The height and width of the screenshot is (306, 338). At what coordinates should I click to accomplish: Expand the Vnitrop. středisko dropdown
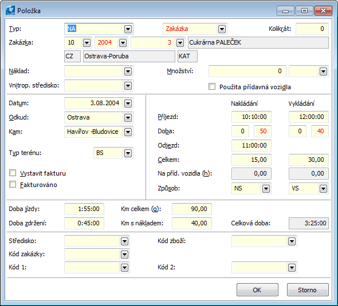(x=128, y=86)
